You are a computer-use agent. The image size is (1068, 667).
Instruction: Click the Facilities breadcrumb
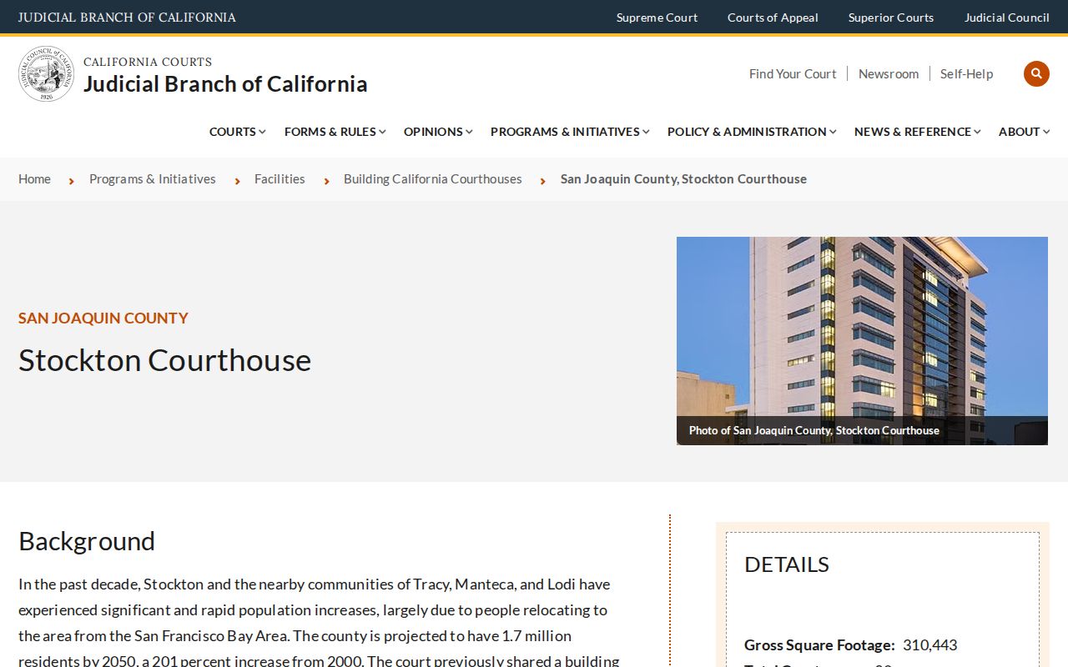280,179
